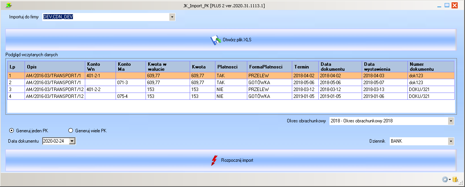Select the 'Generuj wiele PK' radio button
The width and height of the screenshot is (465, 187).
[70, 131]
